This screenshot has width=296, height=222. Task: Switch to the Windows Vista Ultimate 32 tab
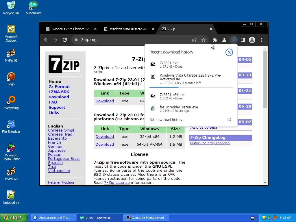click(70, 29)
